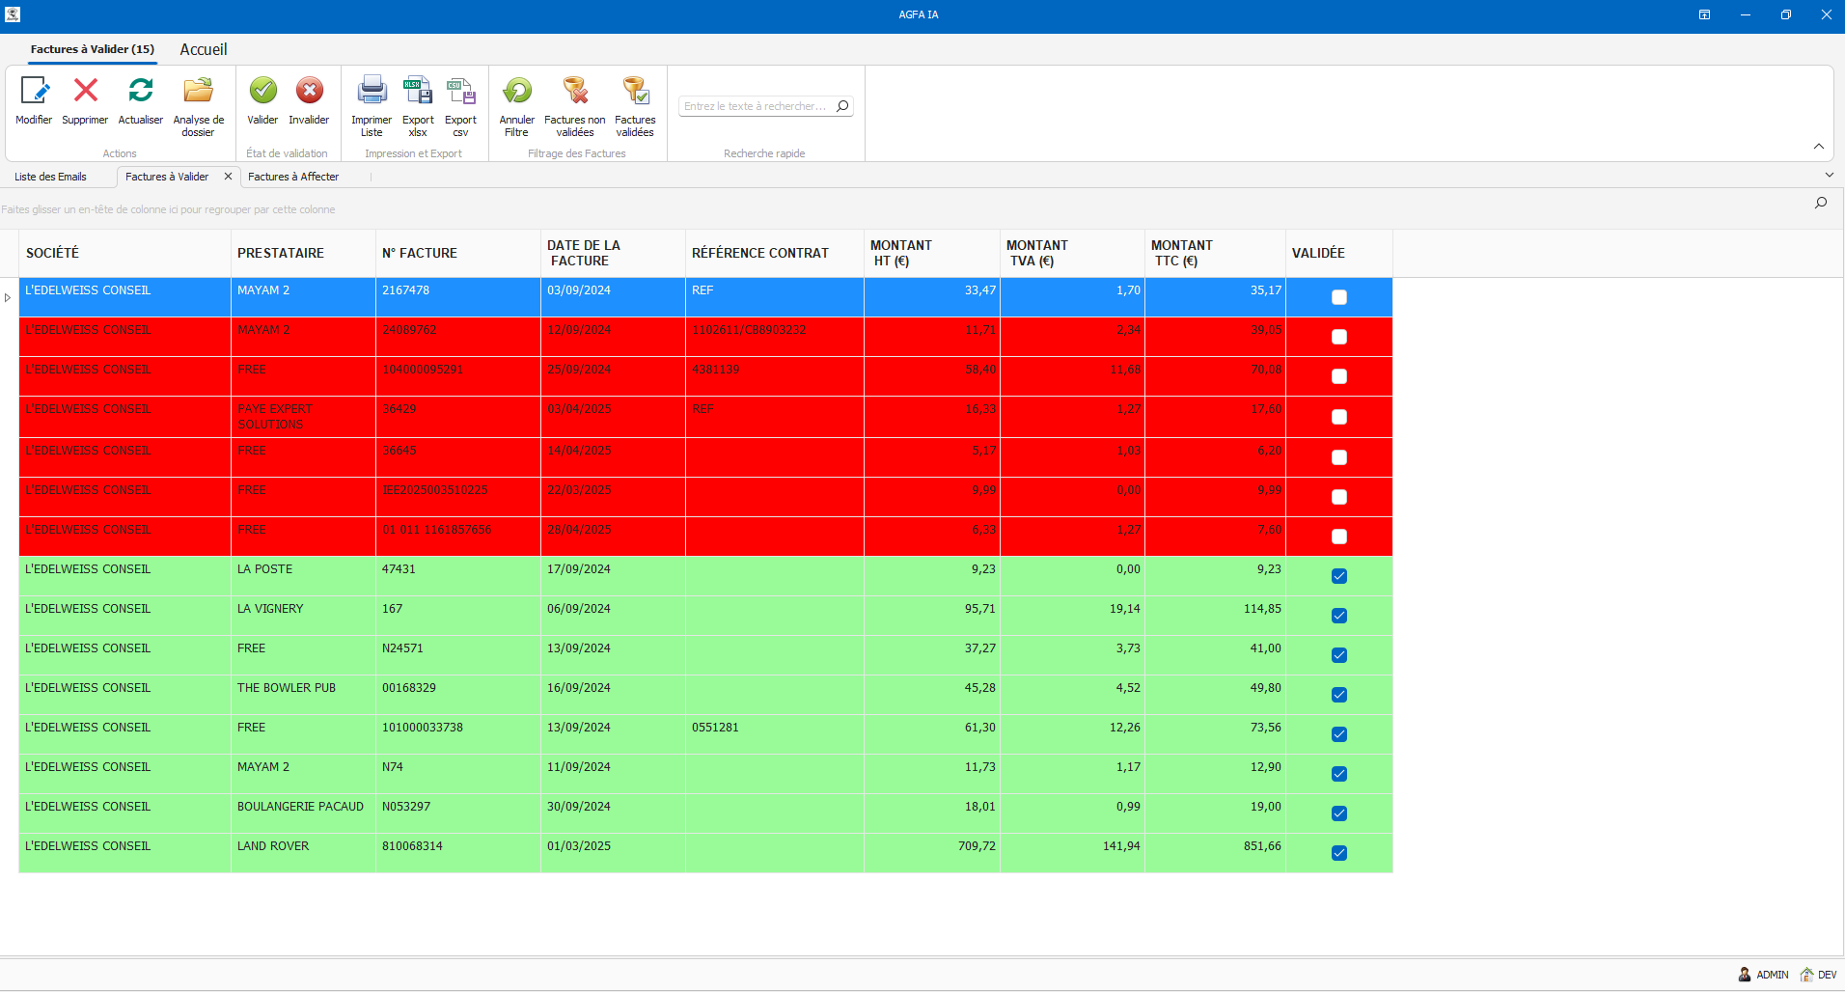Click the green Valider checkmark icon

(262, 92)
